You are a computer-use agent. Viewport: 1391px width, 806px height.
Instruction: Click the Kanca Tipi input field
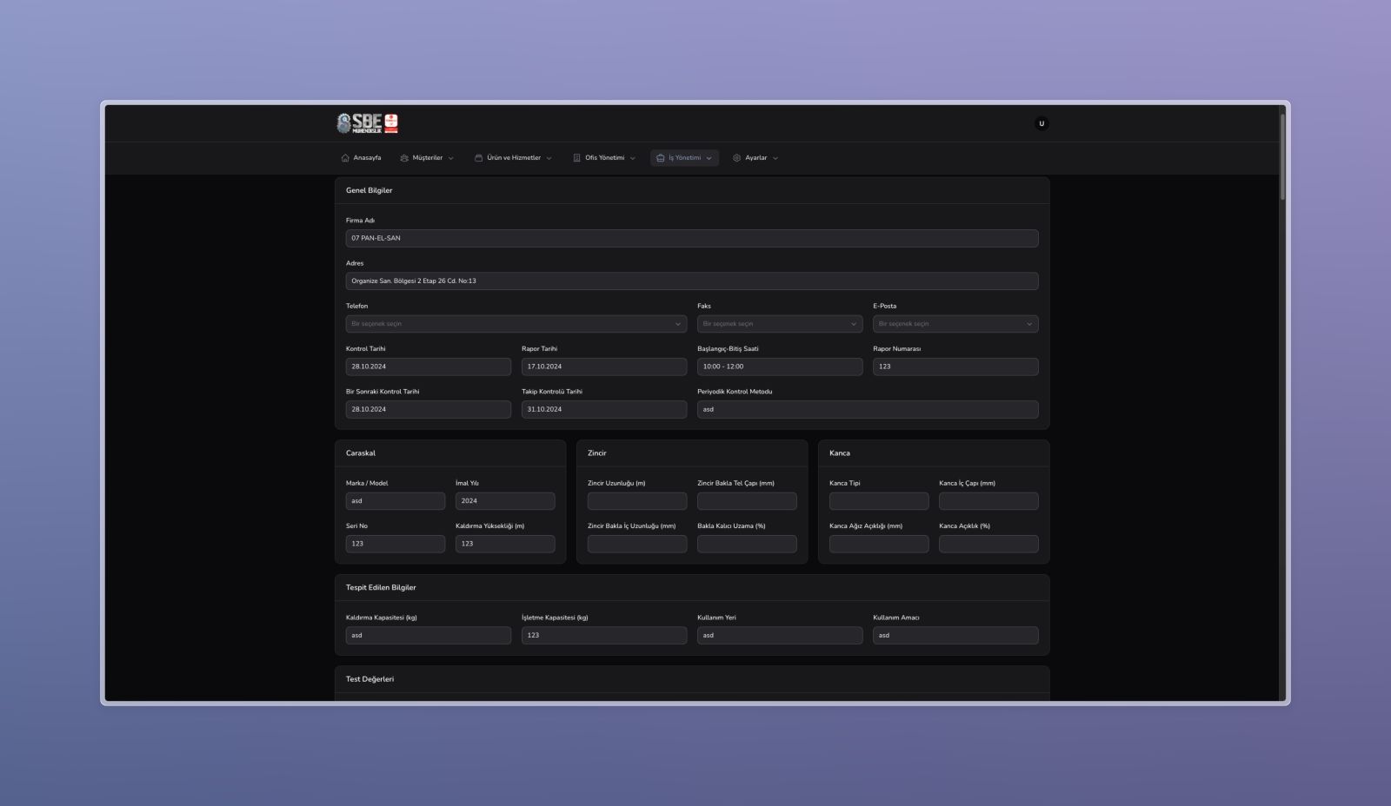point(878,501)
